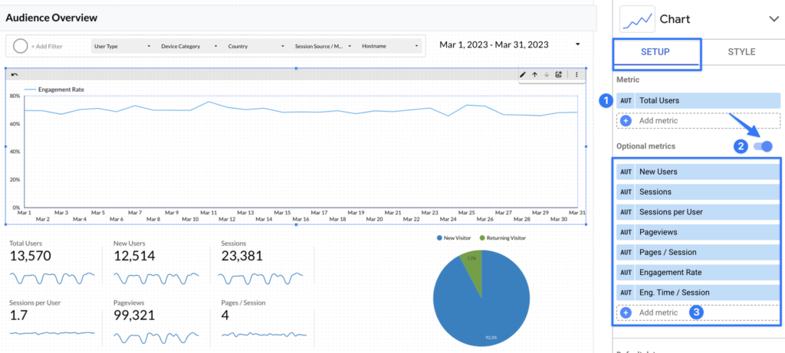Click the Engagement Rate line in the chart
Viewport: 785px width, 353px height.
tap(301, 111)
